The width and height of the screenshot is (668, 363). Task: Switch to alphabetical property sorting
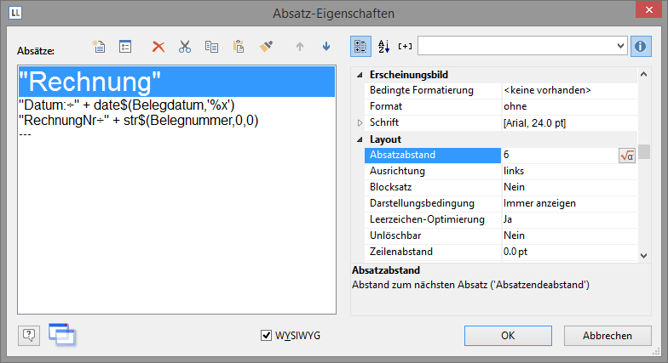[383, 45]
